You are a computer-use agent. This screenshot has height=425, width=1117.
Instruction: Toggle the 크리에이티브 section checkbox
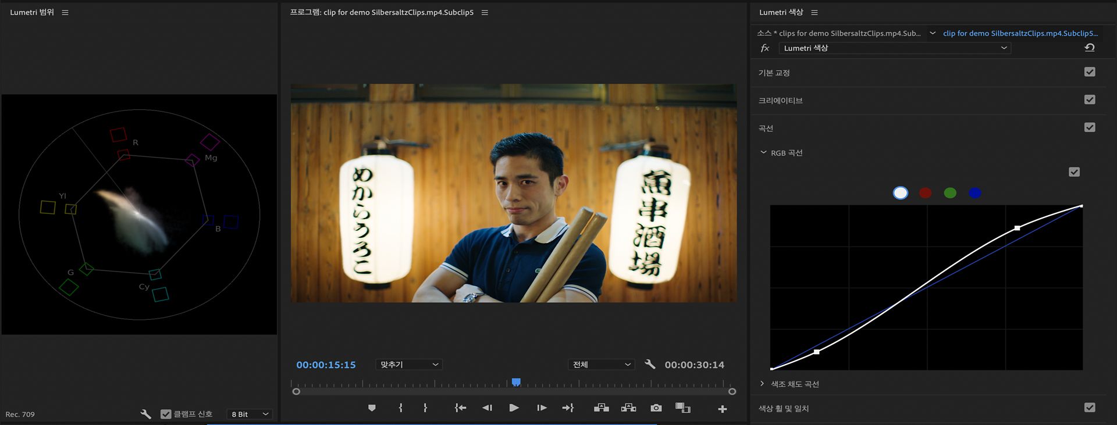point(1090,100)
